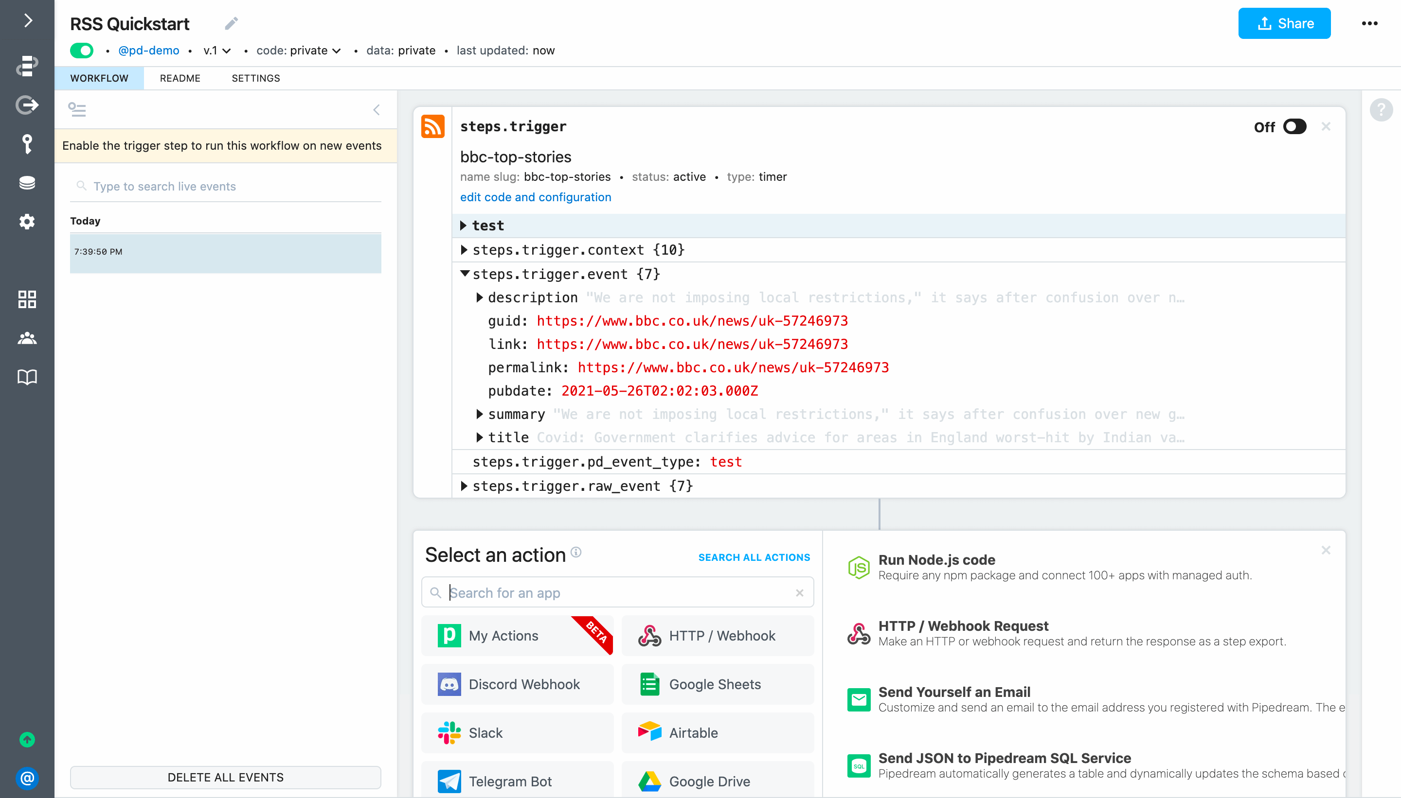This screenshot has height=798, width=1401.
Task: Collapse the steps.trigger.event node
Action: [464, 274]
